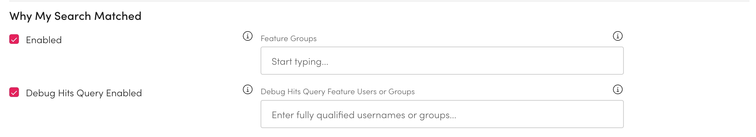
Task: Disable the Why My Search Matched feature
Action: [14, 39]
